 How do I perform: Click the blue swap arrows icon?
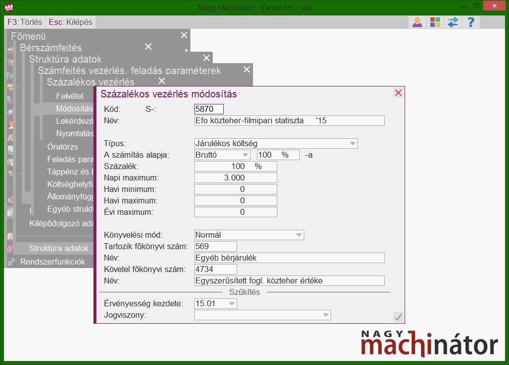point(453,22)
